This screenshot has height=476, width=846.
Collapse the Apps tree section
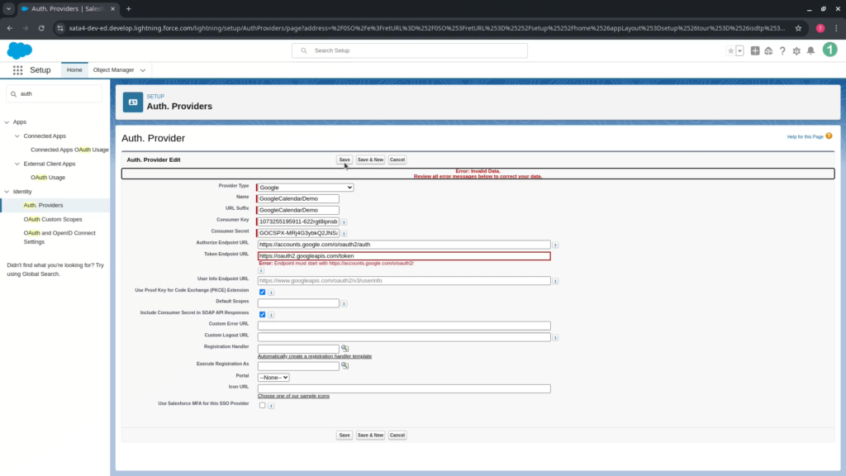7,122
